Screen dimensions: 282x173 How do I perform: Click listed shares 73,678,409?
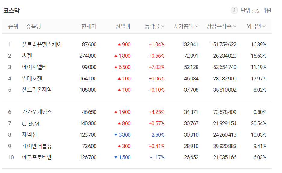point(225,112)
